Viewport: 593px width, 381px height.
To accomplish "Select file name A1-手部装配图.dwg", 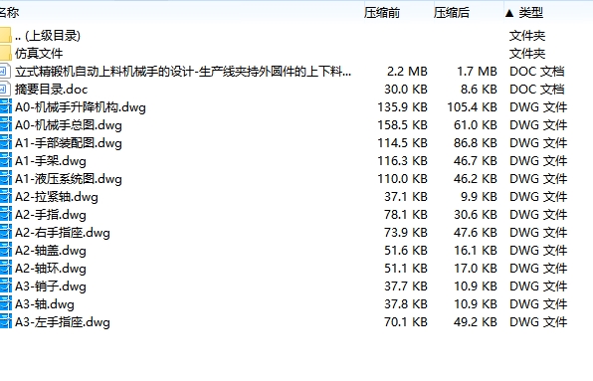I will tap(69, 143).
